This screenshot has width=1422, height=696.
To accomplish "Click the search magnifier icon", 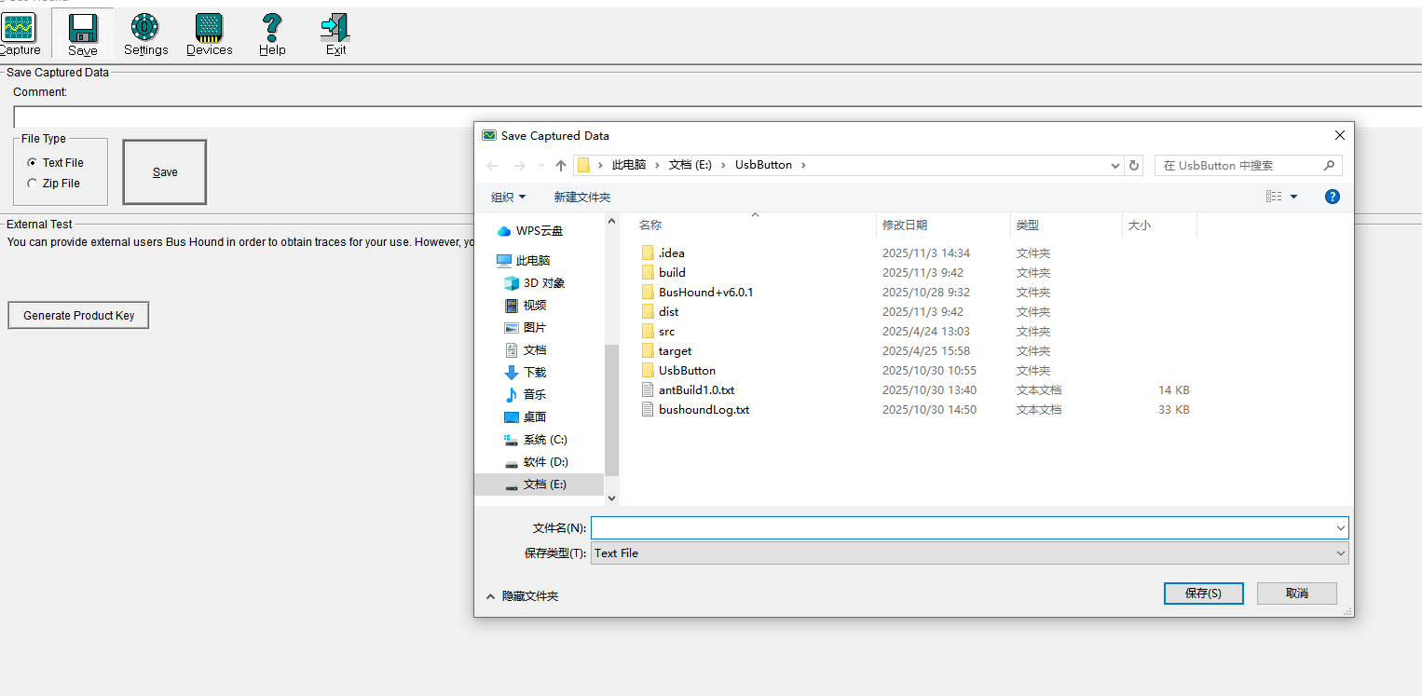I will pyautogui.click(x=1330, y=166).
